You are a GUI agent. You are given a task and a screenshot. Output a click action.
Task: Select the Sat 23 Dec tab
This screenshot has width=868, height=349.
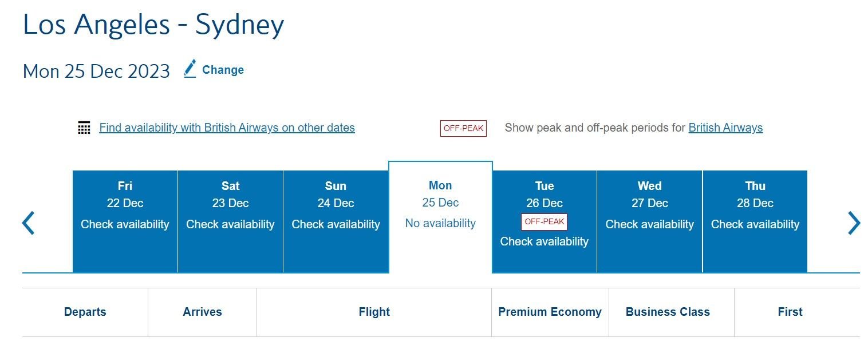230,221
